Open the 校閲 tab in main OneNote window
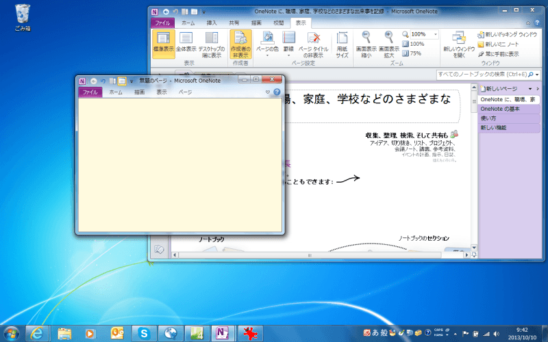The height and width of the screenshot is (342, 548). pos(279,23)
